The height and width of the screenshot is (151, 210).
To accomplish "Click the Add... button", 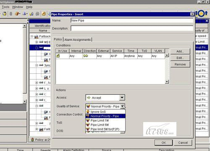I will [x=180, y=51].
